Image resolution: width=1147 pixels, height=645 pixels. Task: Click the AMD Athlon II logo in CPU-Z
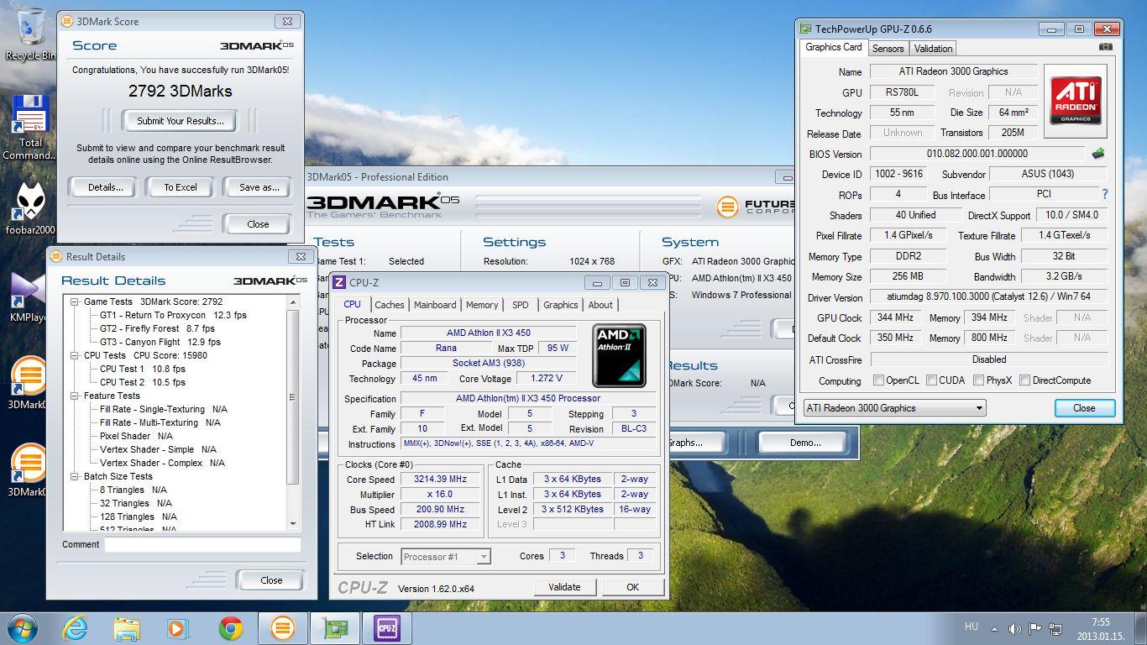click(619, 355)
